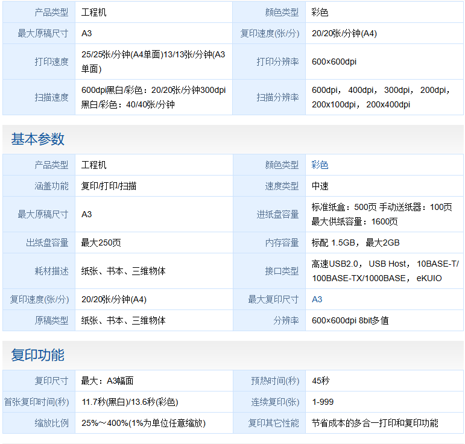Screen dimensions: 465x444
Task: Select the value 11.7秒(黑白)/13.6秒(彩色)
Action: pyautogui.click(x=130, y=402)
